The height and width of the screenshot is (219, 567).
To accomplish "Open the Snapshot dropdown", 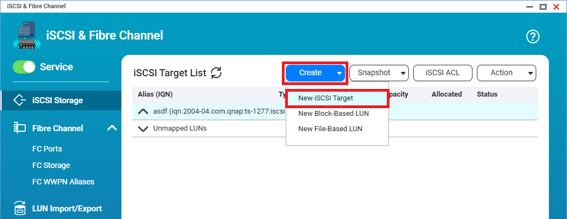I will 379,72.
